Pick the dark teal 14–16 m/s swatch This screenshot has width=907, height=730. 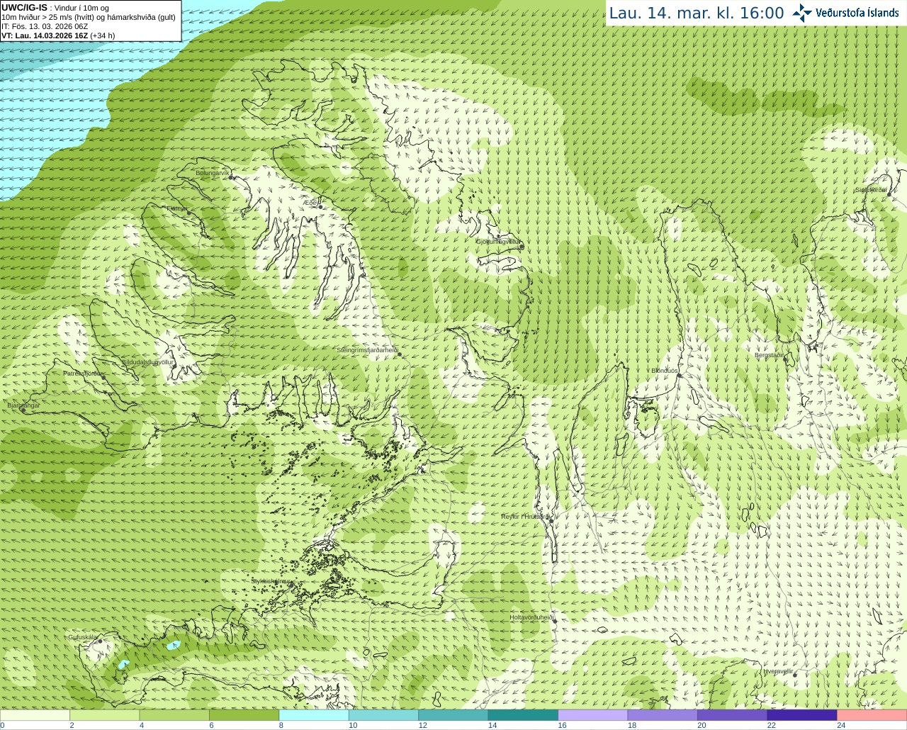[523, 715]
